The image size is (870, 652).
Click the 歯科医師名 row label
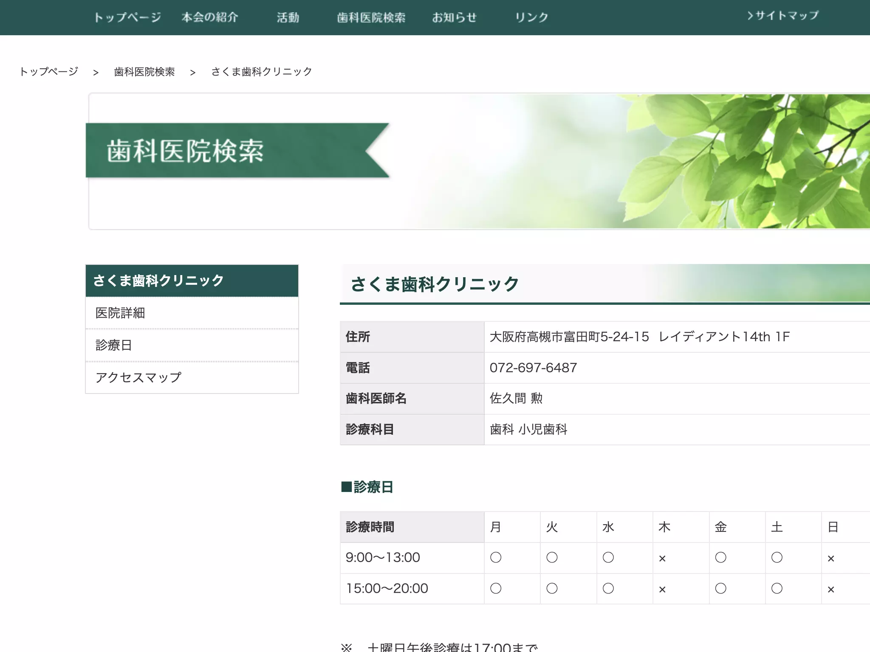click(412, 399)
